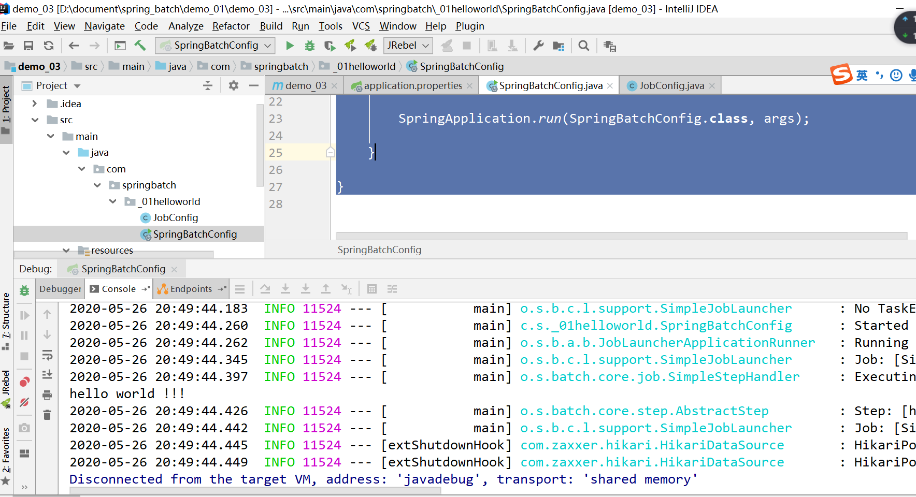The image size is (916, 497).
Task: Open settings with the wrench icon
Action: 538,46
